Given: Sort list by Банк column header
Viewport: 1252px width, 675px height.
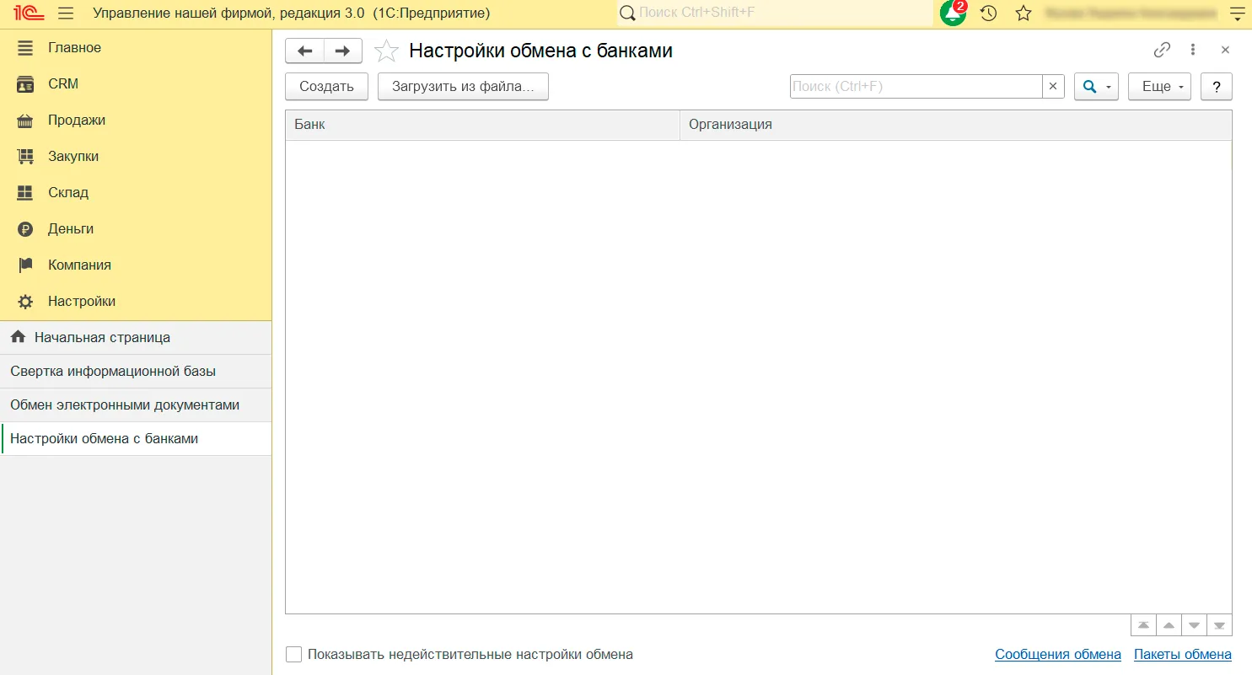Looking at the screenshot, I should (482, 125).
